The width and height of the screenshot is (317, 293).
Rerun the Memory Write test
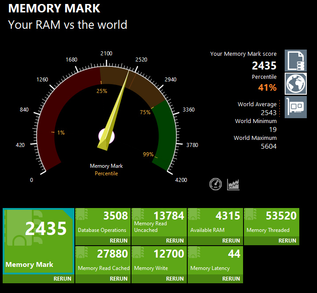pos(175,279)
